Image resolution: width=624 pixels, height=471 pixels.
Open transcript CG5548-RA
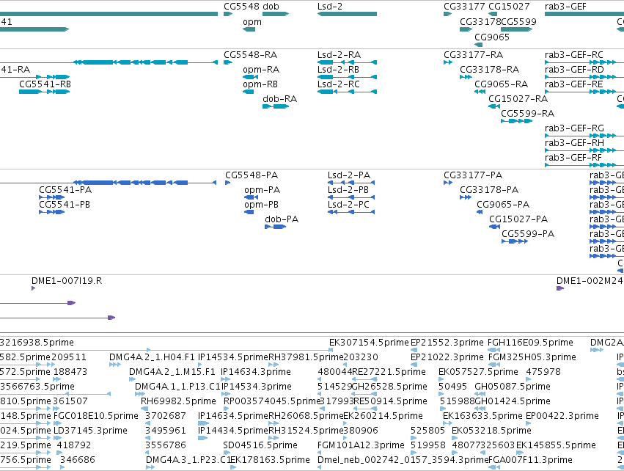point(250,55)
